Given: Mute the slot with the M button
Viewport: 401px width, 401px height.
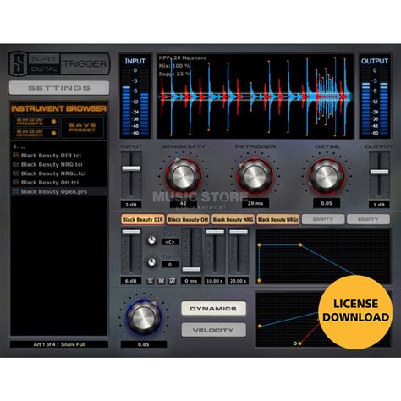Looking at the screenshot, I should point(161,281).
